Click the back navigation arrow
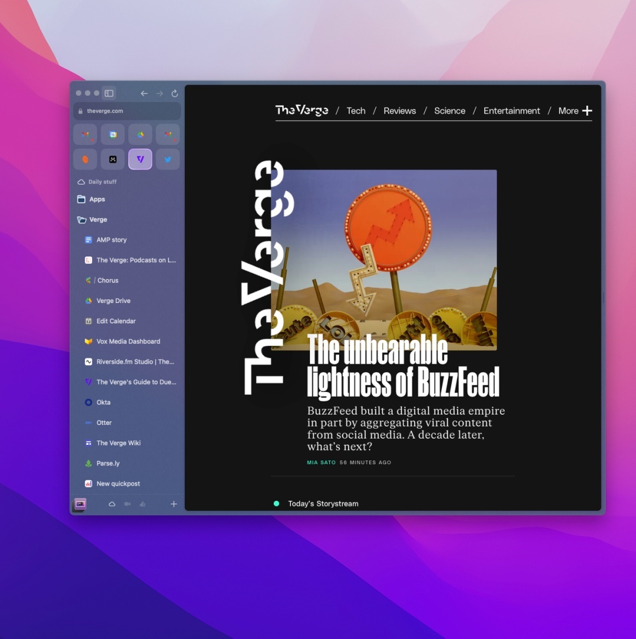636x639 pixels. 144,94
